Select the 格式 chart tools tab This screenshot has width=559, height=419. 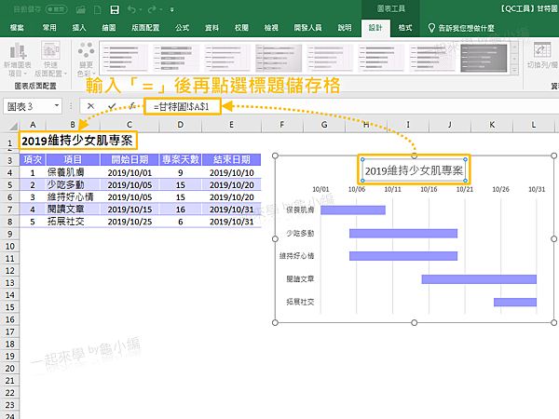tap(405, 28)
